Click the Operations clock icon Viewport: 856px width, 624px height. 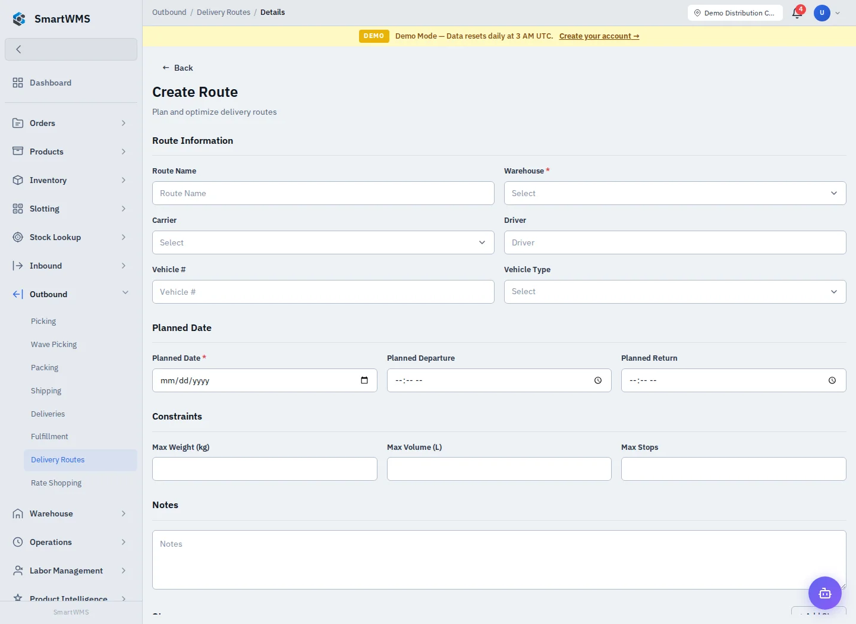[x=18, y=542]
